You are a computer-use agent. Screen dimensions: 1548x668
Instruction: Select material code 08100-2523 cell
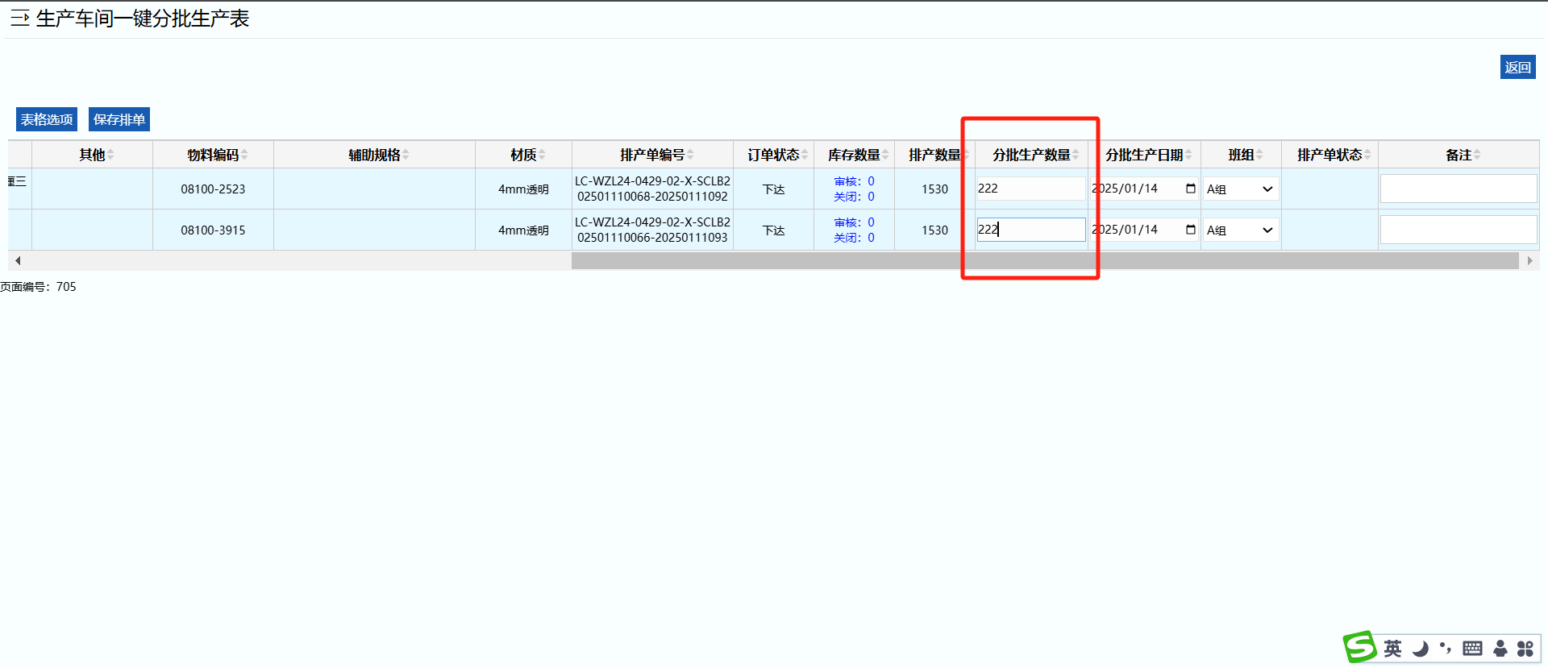[x=213, y=189]
